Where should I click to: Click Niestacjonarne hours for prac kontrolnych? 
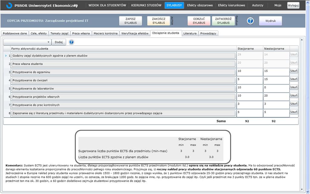(x=276, y=105)
